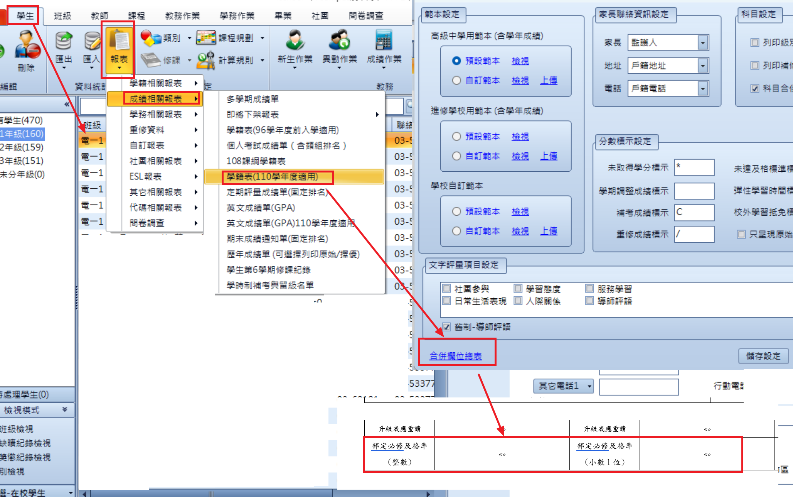Viewport: 793px width, 497px height.
Task: Check the 日常生活表現 checkbox
Action: 446,300
